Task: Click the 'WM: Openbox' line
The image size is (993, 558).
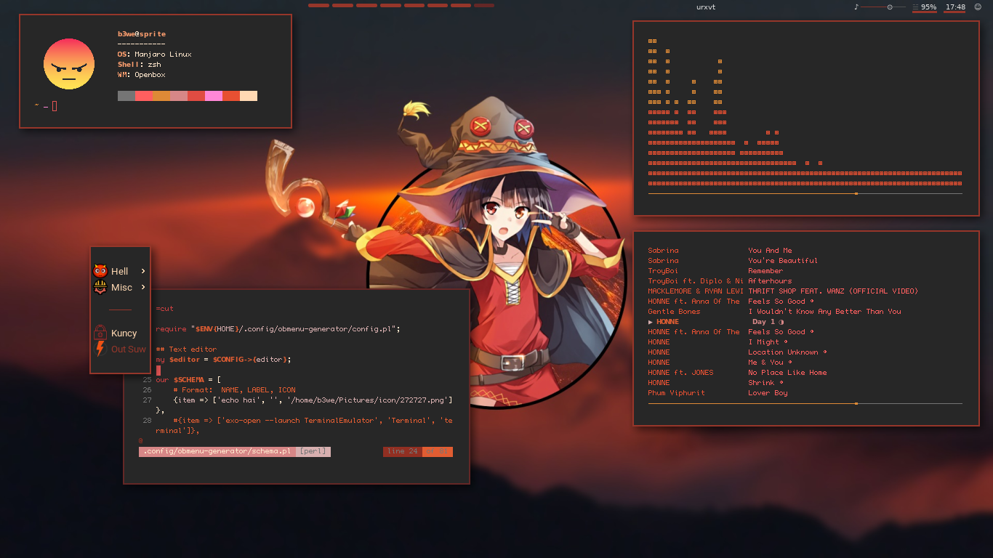Action: pos(142,75)
